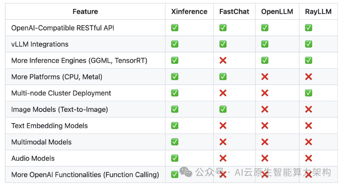This screenshot has height=186, width=342.
Task: Click the WeChat logo in watermark
Action: [x=186, y=172]
